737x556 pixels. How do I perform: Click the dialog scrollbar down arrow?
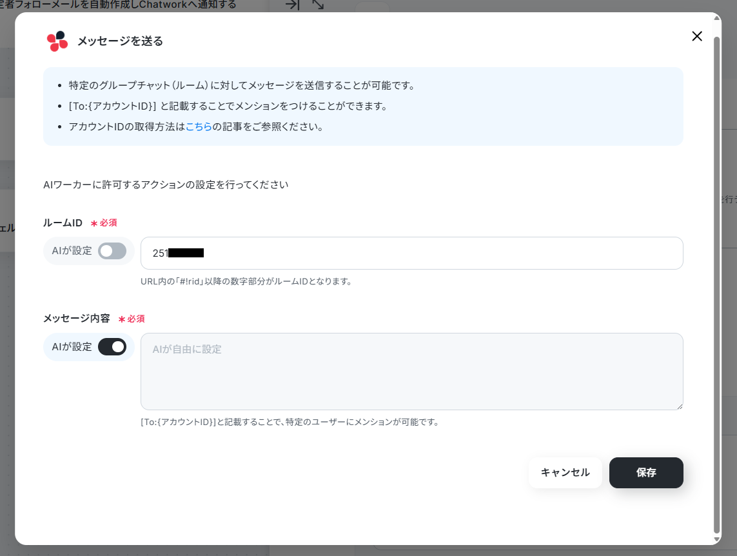[717, 539]
